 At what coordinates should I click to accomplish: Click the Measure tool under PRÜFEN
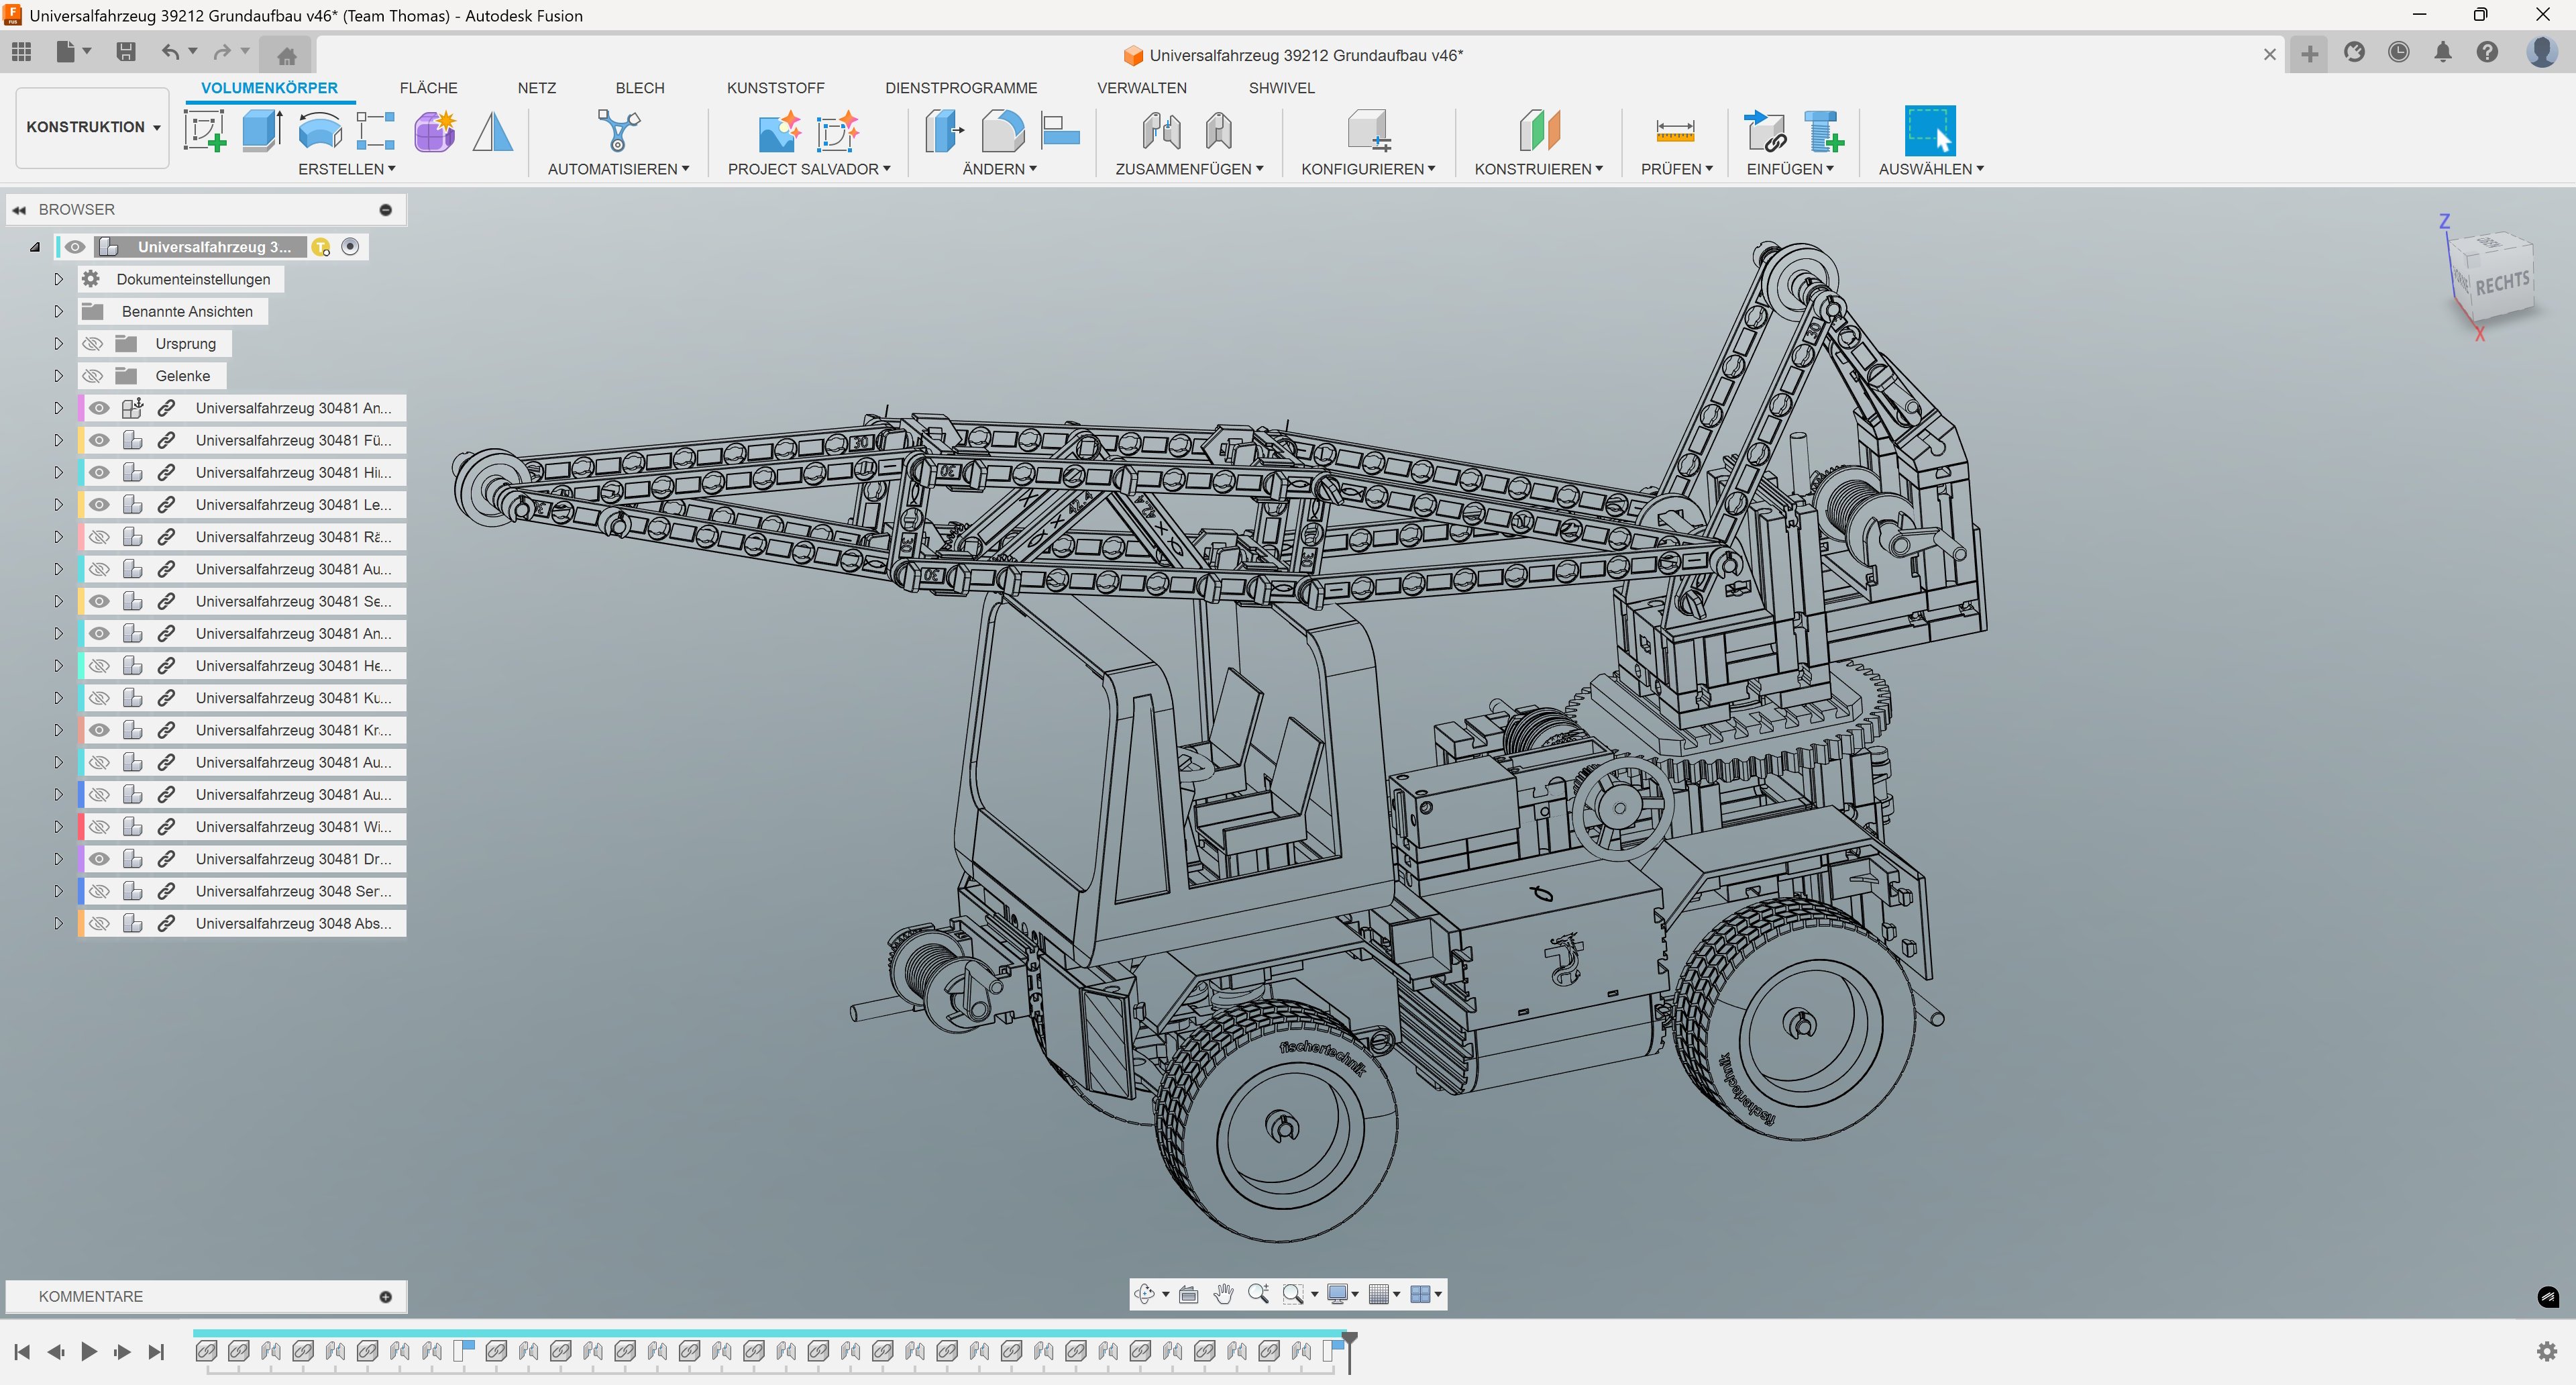(x=1675, y=131)
